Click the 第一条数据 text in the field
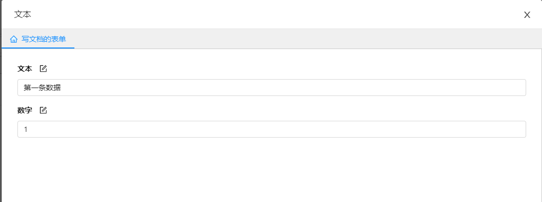The width and height of the screenshot is (542, 202). click(42, 88)
